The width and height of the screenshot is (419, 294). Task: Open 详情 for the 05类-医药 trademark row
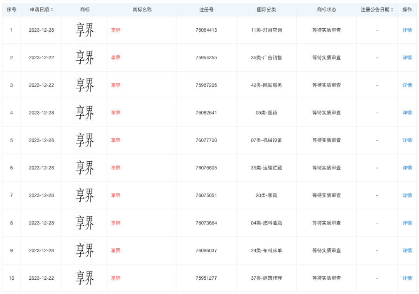tap(407, 113)
